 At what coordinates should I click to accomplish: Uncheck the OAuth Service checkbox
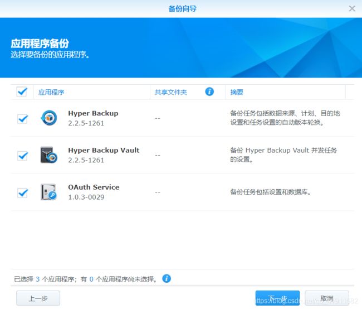[23, 192]
